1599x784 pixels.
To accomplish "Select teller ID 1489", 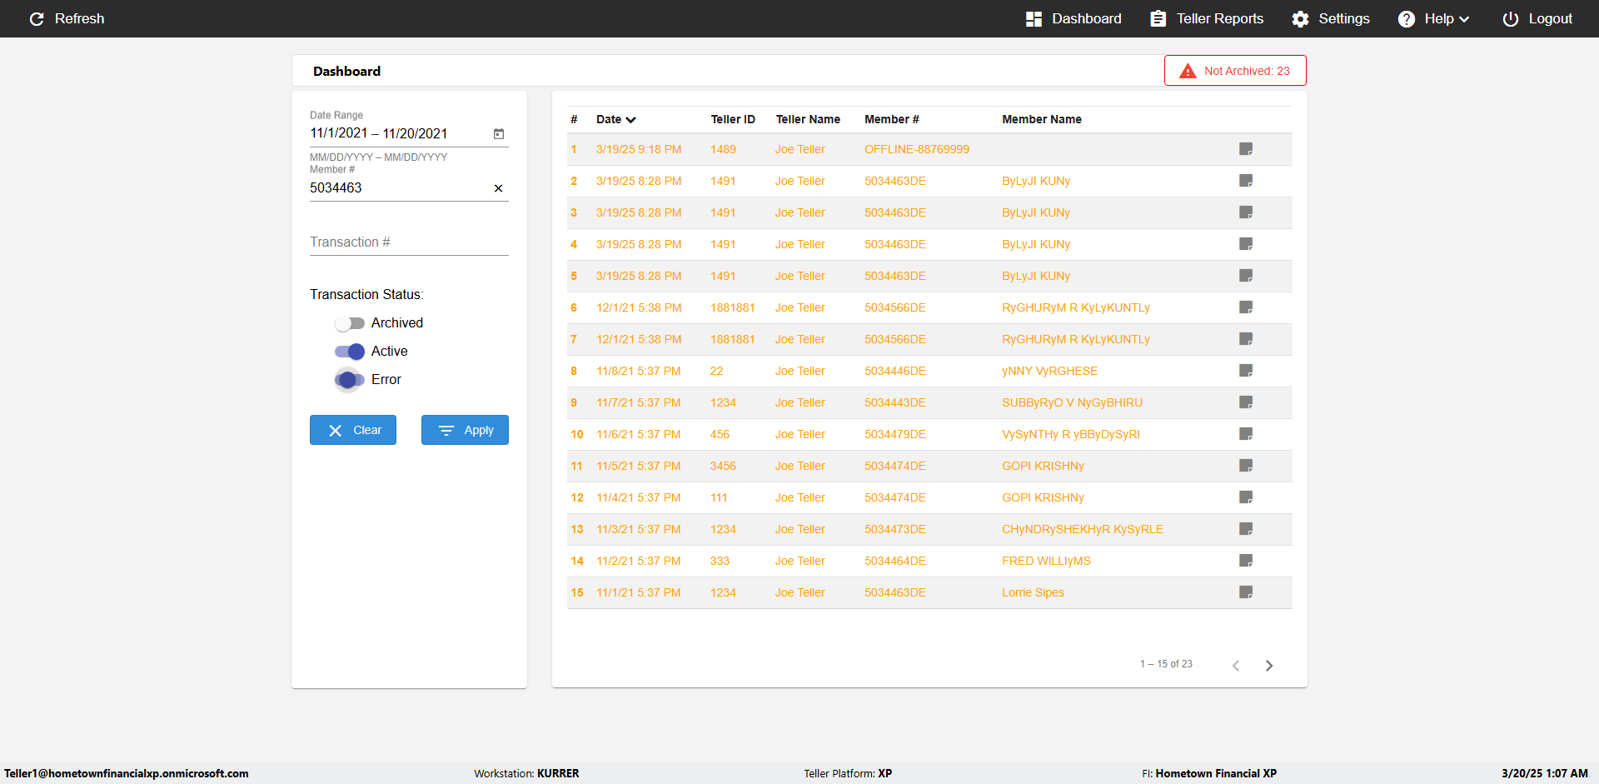I will [723, 149].
